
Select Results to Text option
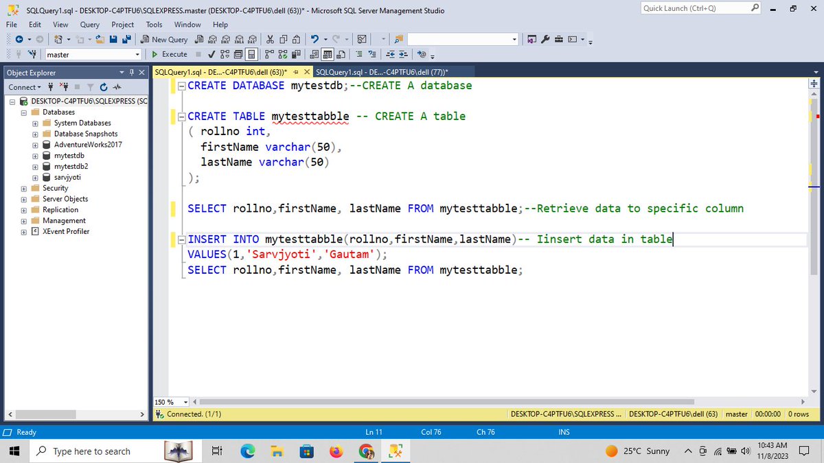pyautogui.click(x=314, y=54)
